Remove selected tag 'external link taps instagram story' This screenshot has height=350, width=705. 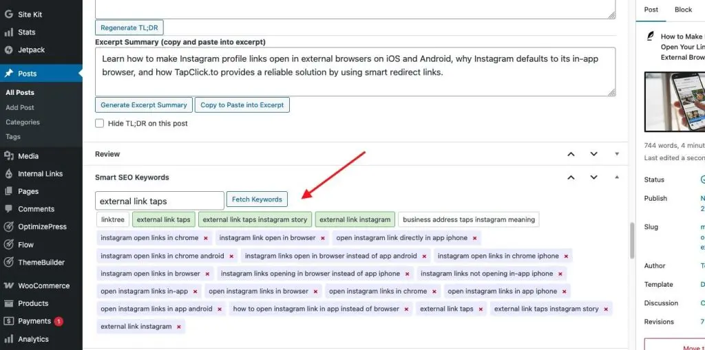[606, 309]
